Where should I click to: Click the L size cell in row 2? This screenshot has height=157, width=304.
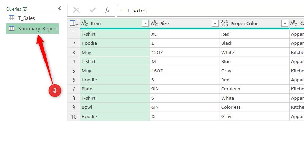click(x=185, y=43)
